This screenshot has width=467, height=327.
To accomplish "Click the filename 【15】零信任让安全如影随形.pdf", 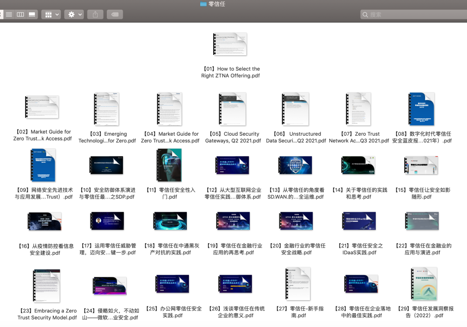I will tap(422, 194).
